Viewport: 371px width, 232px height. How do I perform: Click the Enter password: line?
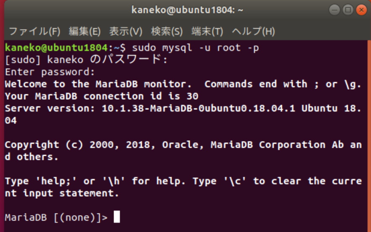click(50, 72)
